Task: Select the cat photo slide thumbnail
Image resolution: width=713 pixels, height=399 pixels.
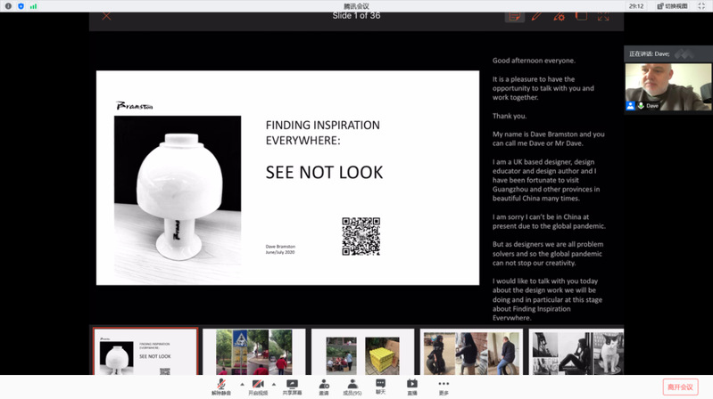Action: click(x=576, y=352)
